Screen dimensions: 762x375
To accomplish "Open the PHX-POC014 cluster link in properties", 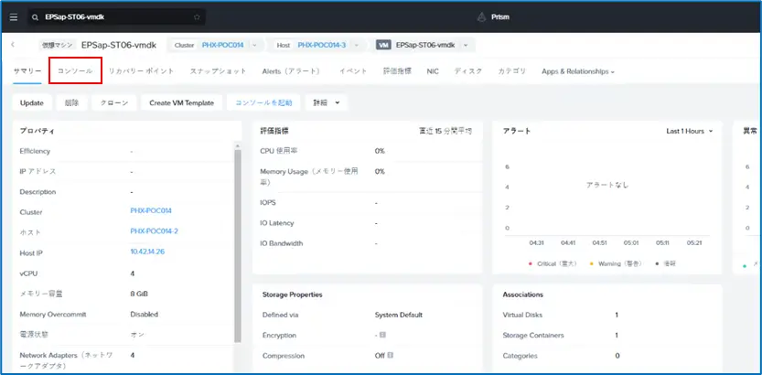I will (x=151, y=210).
